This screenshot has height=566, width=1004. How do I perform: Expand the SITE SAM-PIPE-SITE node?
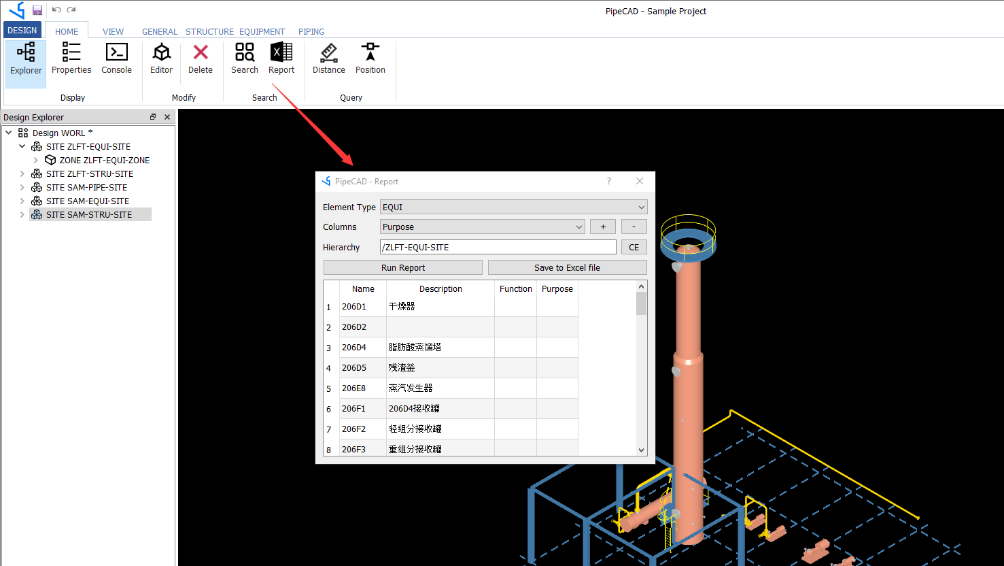(22, 187)
